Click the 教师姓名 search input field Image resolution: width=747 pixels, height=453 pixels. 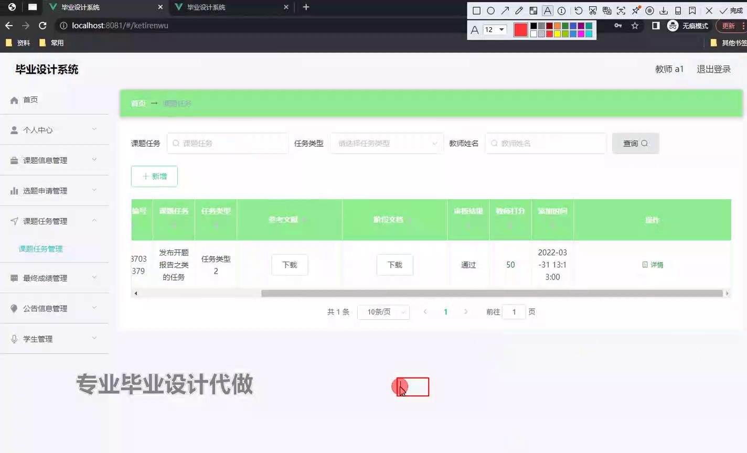pos(546,143)
